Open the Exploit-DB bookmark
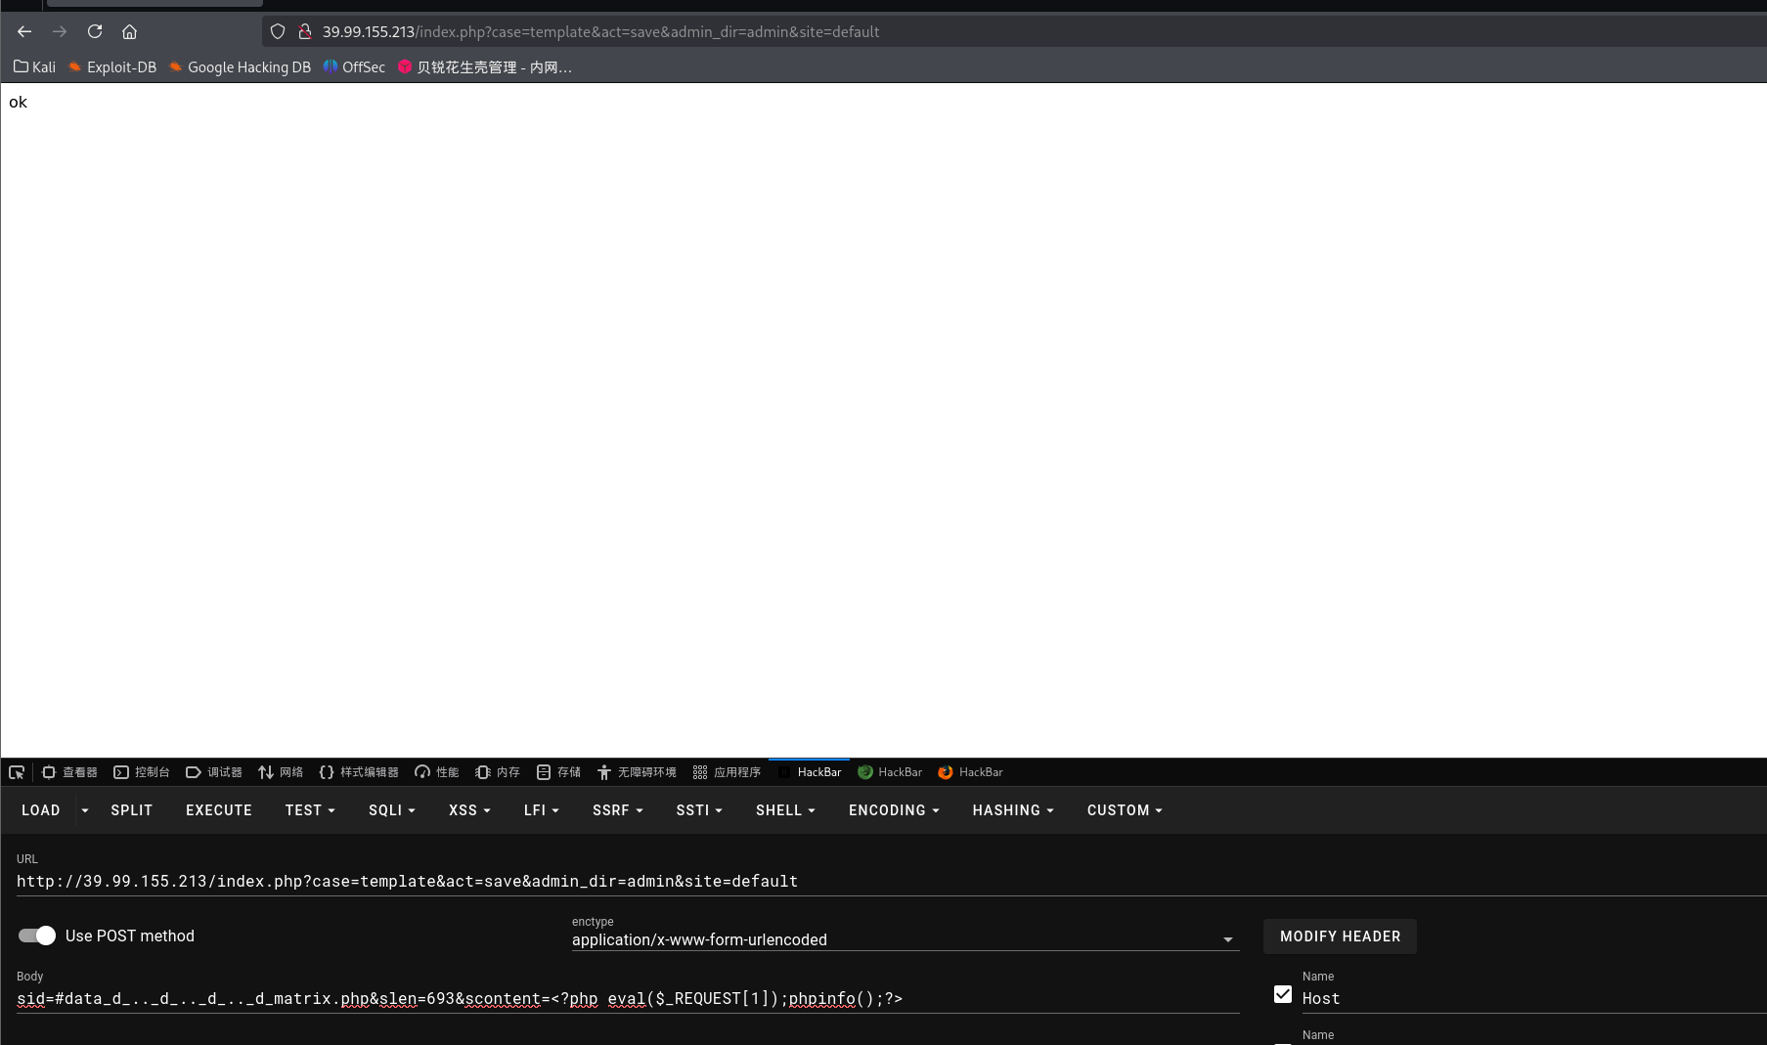The image size is (1767, 1045). (112, 66)
